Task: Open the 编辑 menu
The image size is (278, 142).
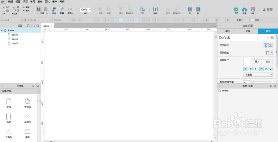Action: [x=11, y=2]
